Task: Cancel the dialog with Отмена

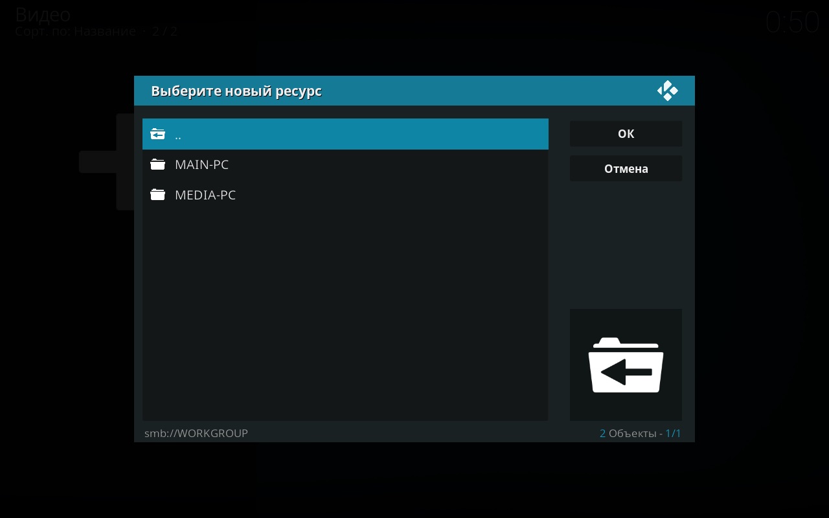Action: (x=626, y=168)
